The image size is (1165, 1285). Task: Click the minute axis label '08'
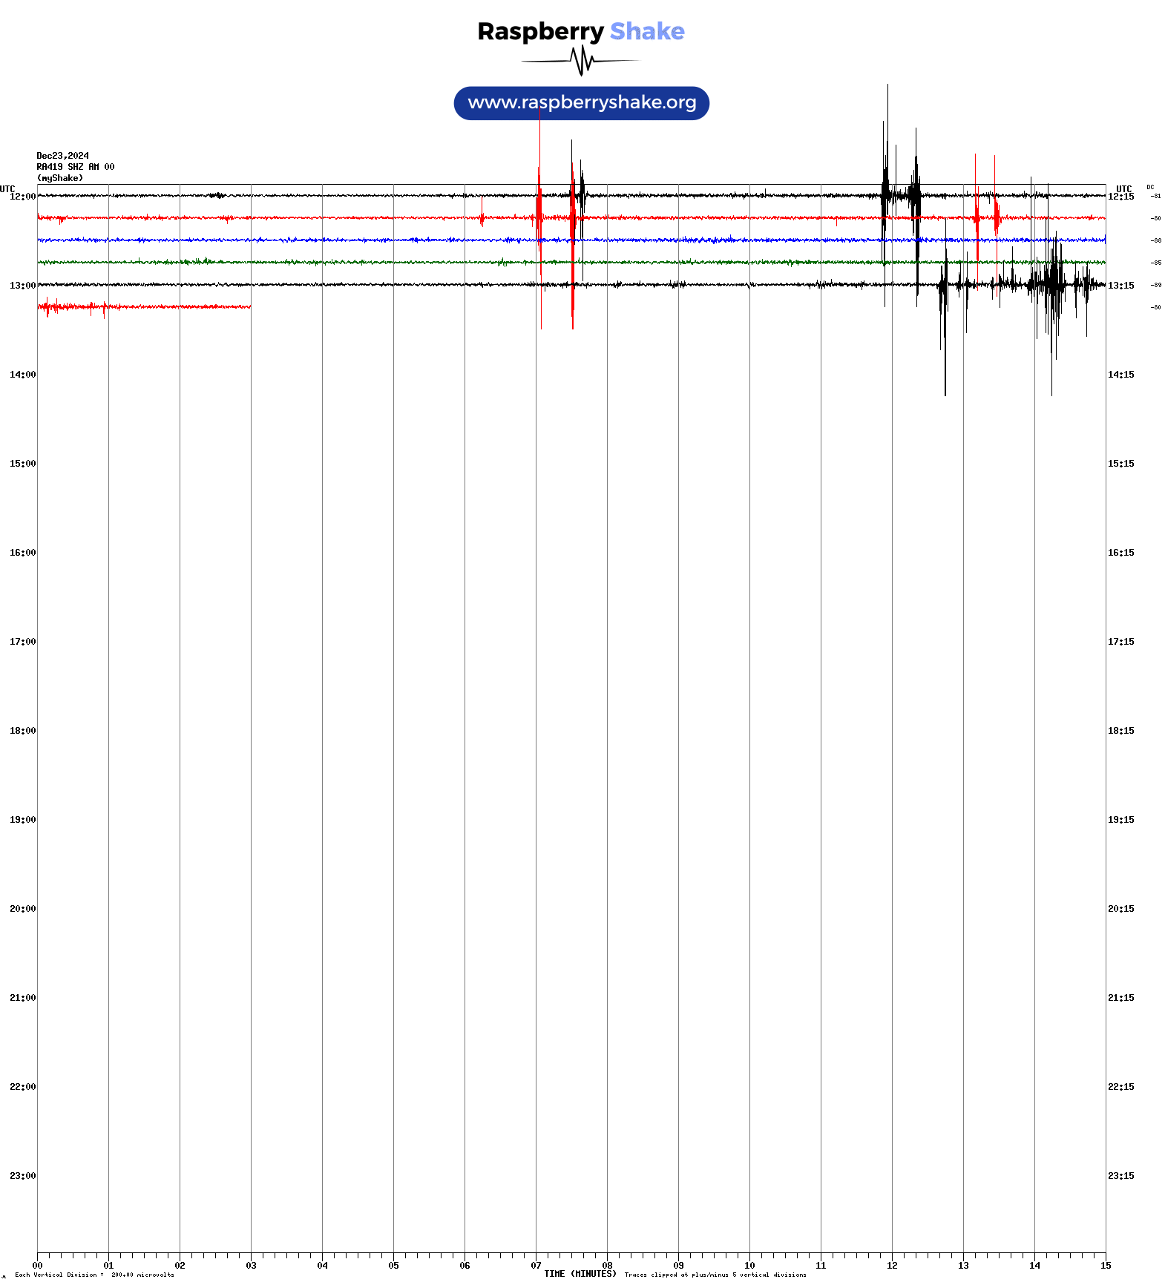607,1266
